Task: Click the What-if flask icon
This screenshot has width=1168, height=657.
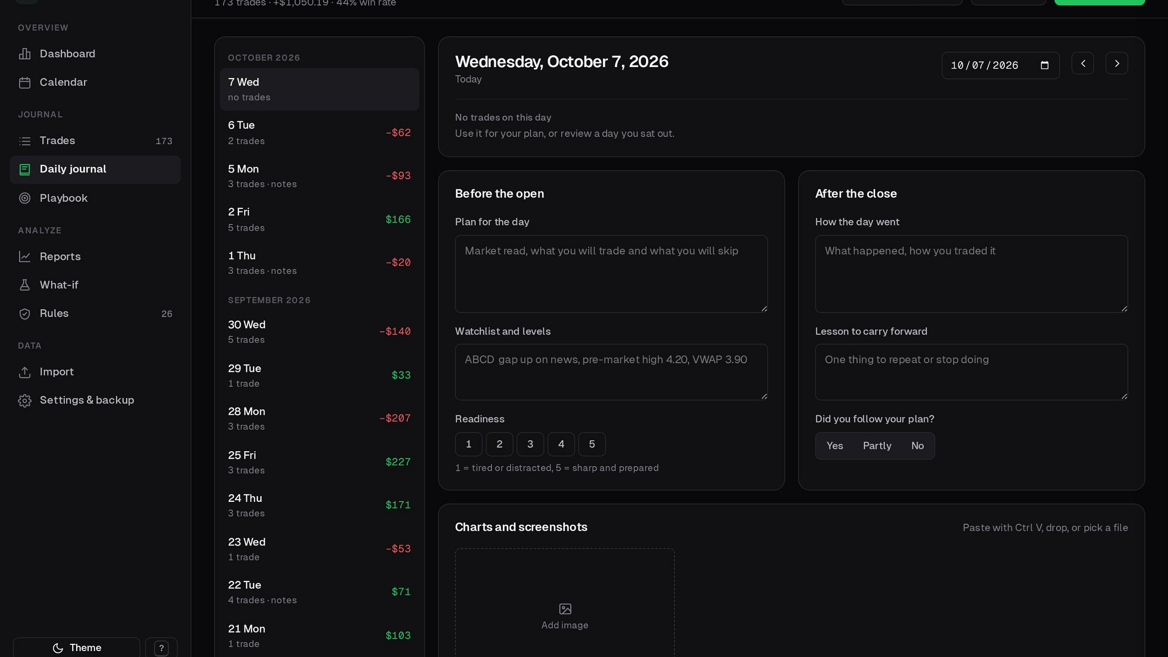Action: pyautogui.click(x=25, y=285)
